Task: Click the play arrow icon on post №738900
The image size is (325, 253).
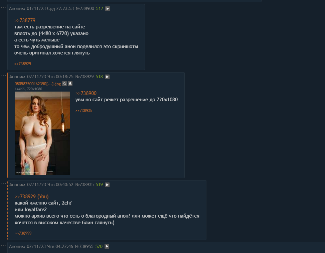Action: point(107,9)
